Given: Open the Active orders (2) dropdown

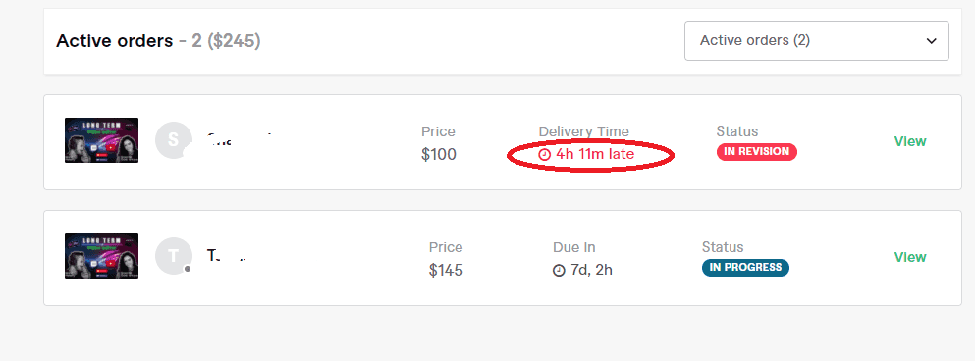Looking at the screenshot, I should 817,41.
